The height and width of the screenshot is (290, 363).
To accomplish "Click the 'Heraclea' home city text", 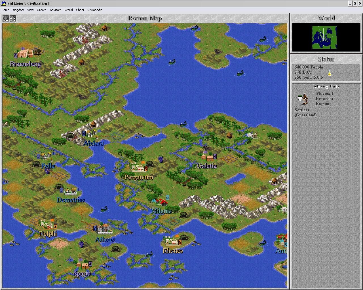I will click(324, 99).
